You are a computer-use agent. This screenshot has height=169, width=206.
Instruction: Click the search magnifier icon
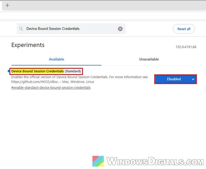(x=21, y=29)
